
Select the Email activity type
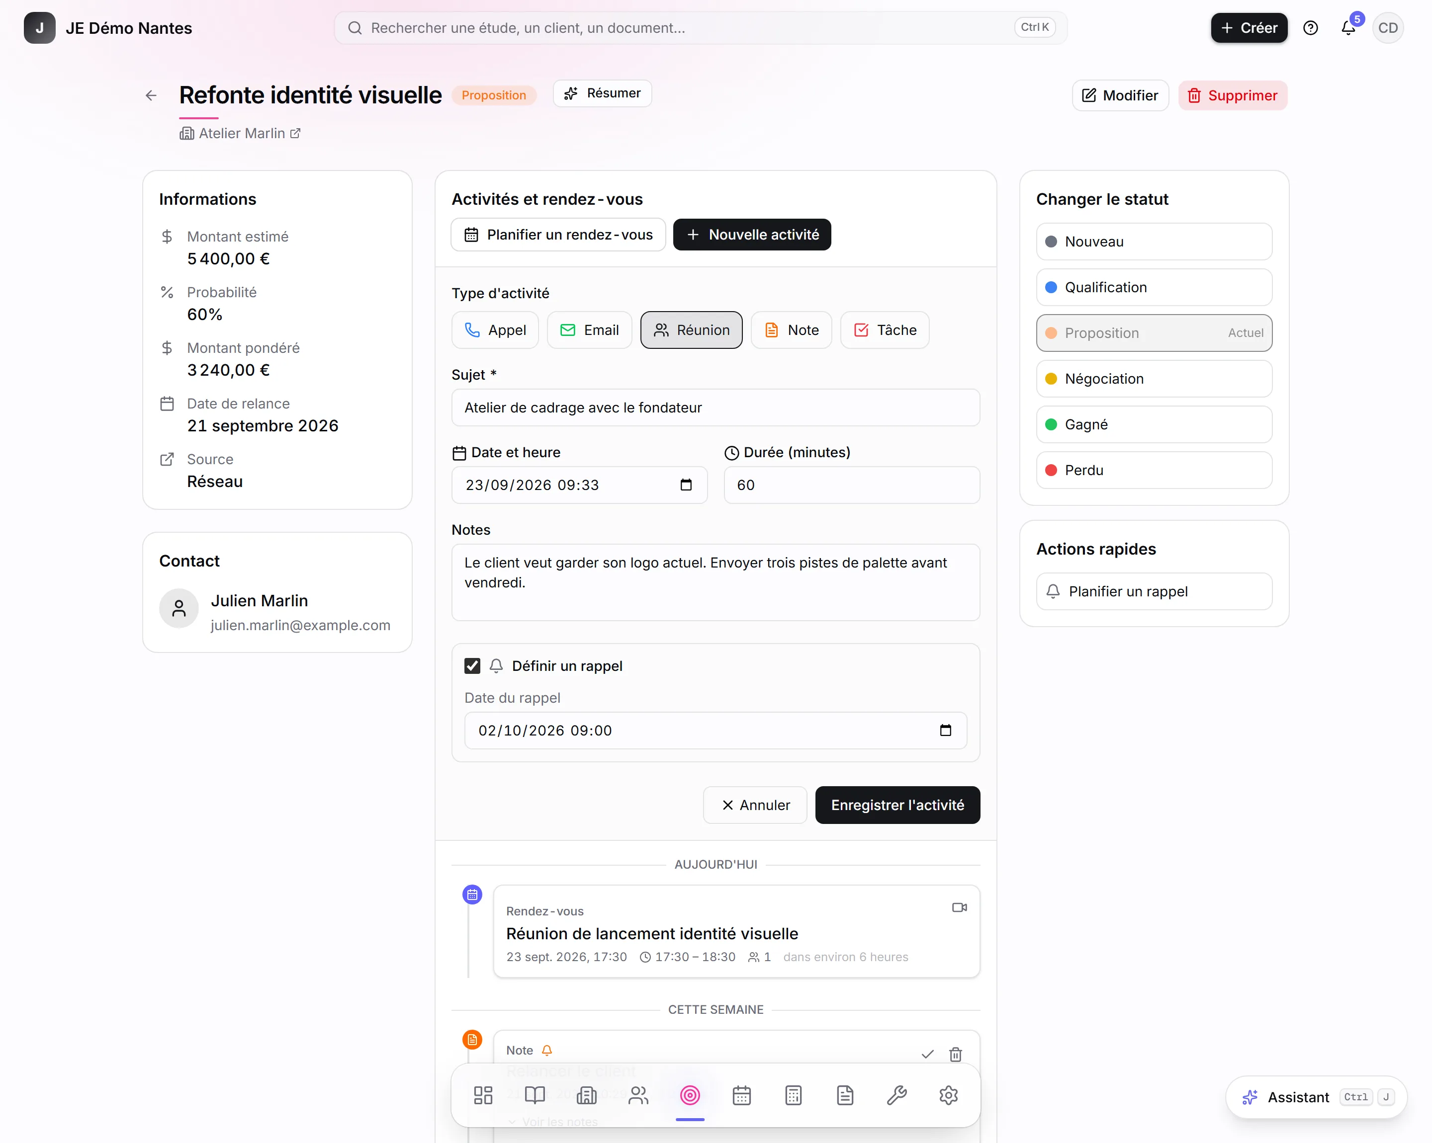pyautogui.click(x=590, y=330)
